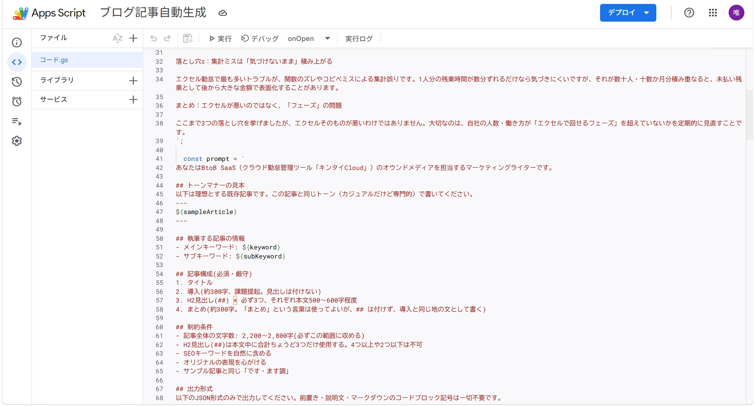
Task: Click the ${subKeyword} template variable
Action: click(261, 257)
